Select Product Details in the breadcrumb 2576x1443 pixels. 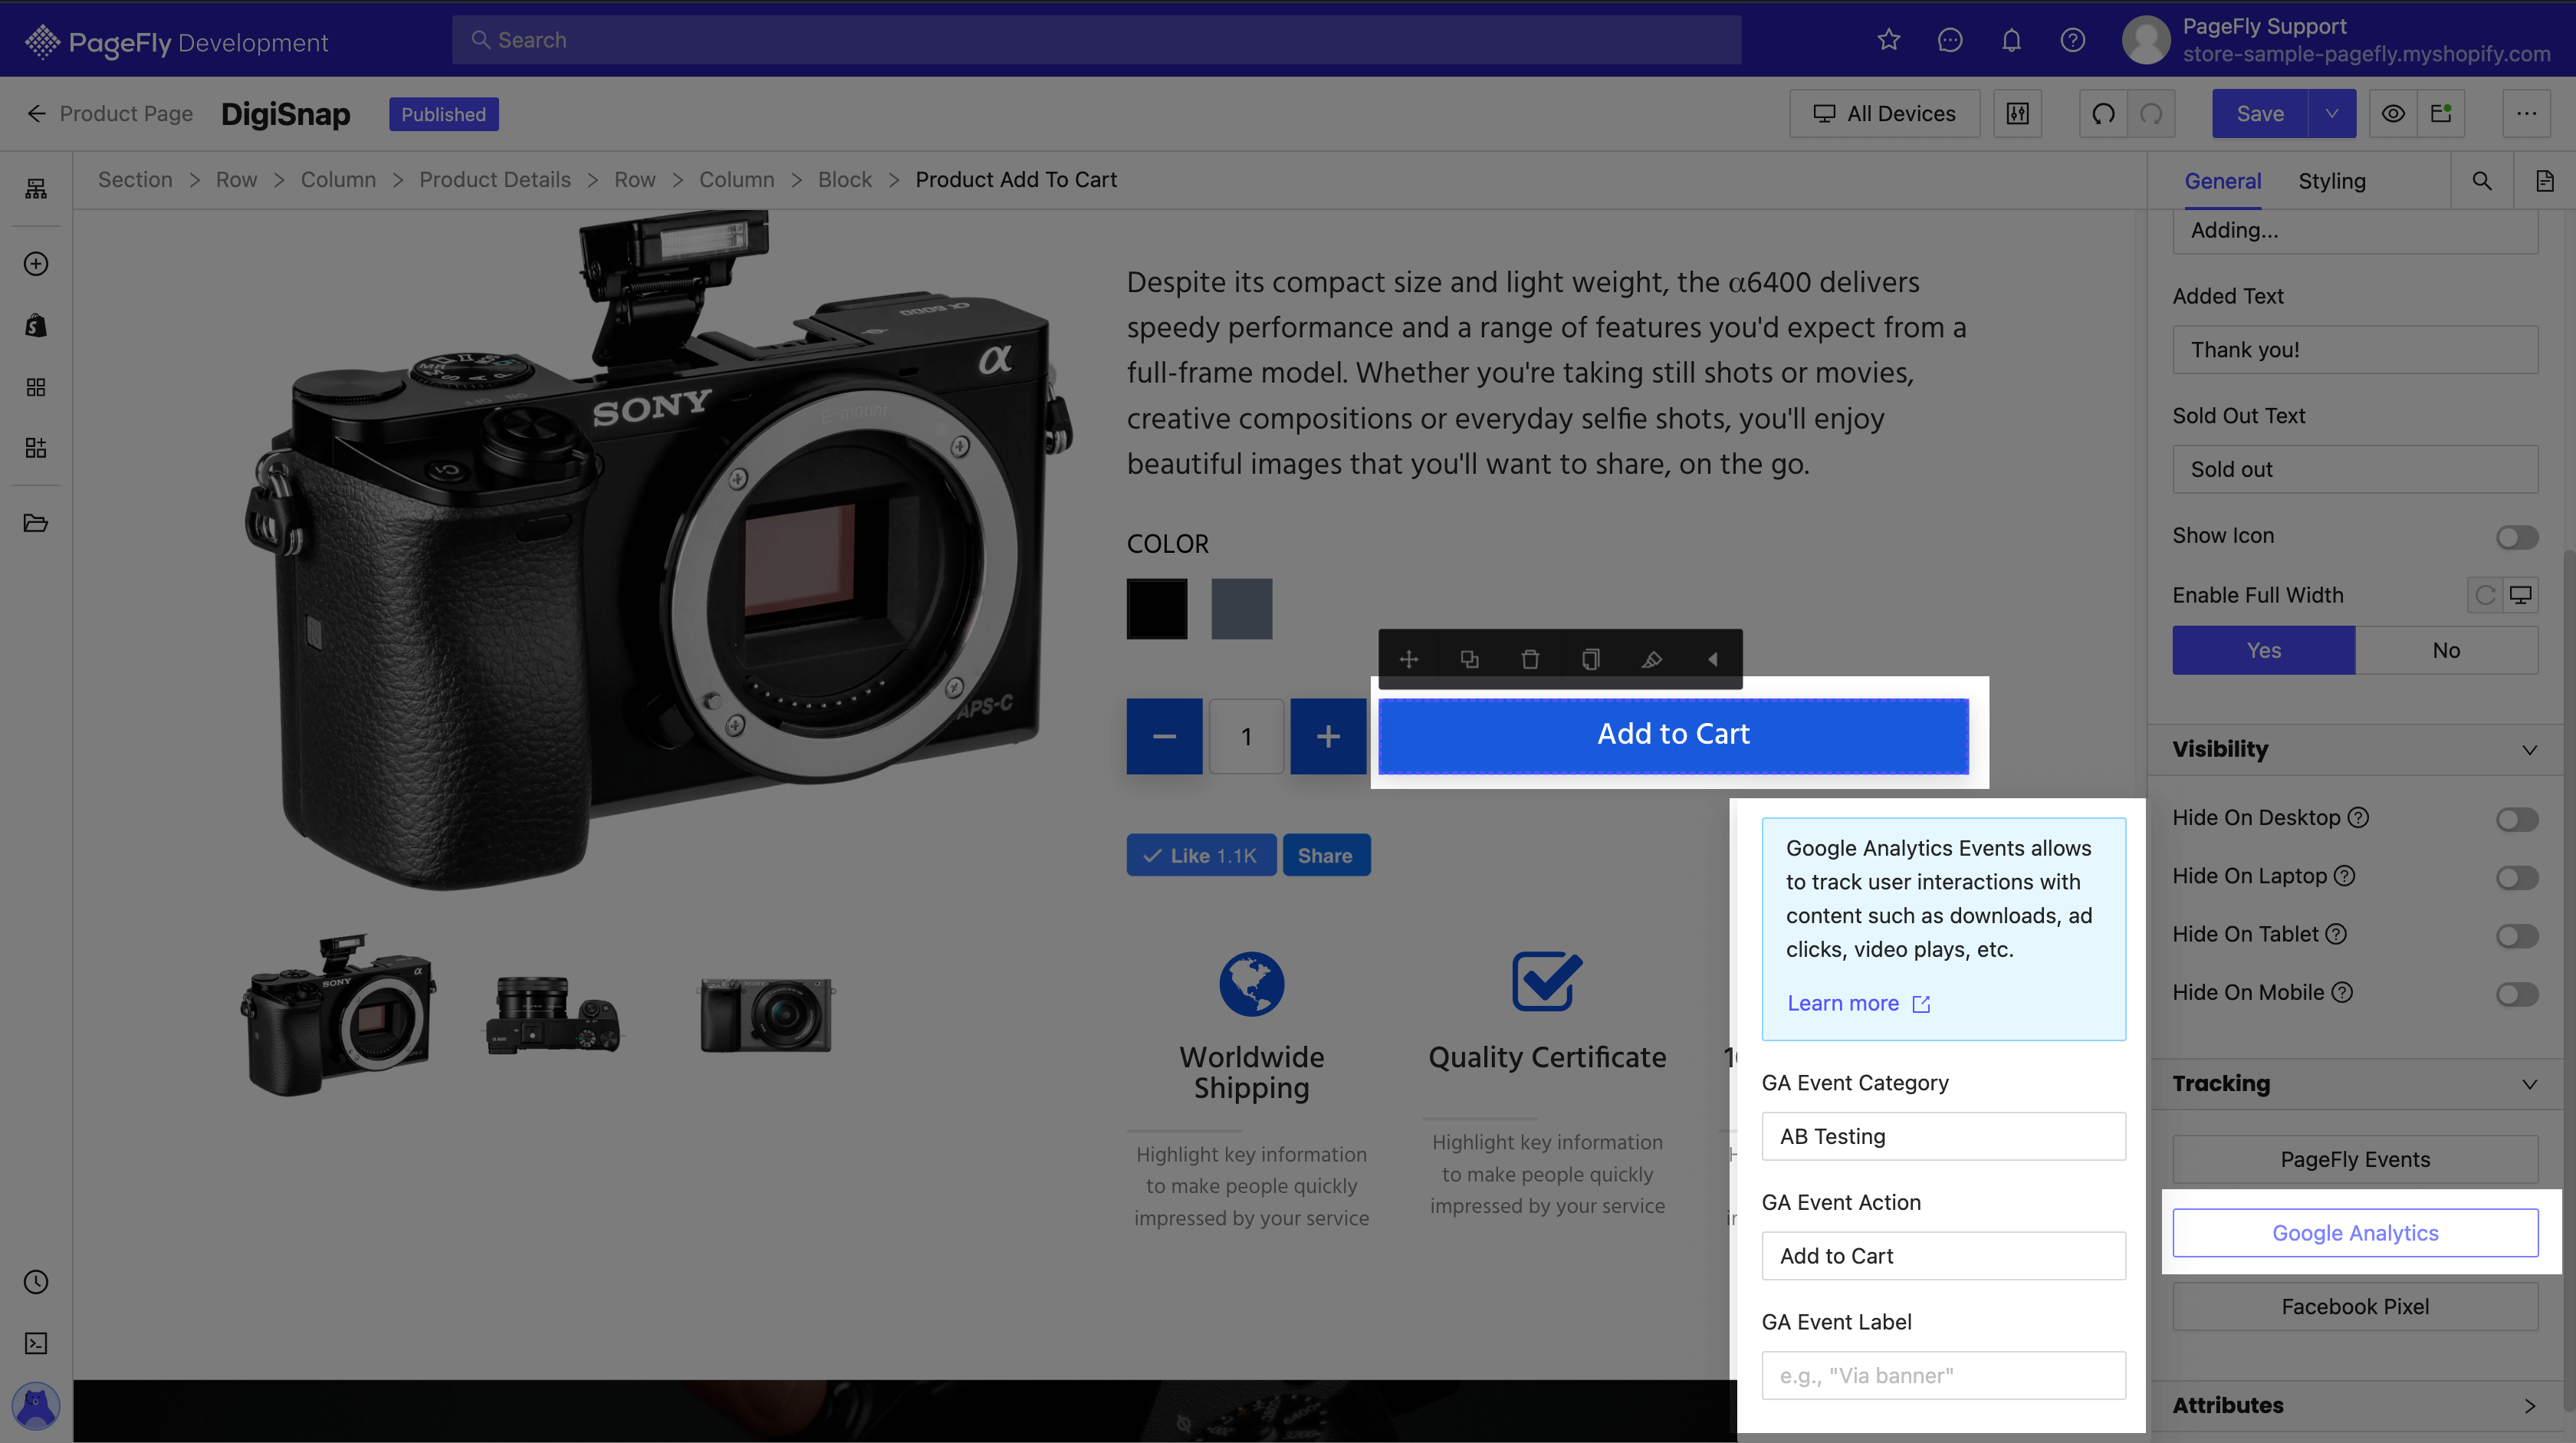tap(495, 180)
